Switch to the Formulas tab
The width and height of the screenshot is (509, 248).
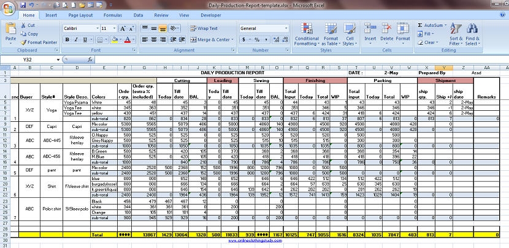[x=113, y=15]
